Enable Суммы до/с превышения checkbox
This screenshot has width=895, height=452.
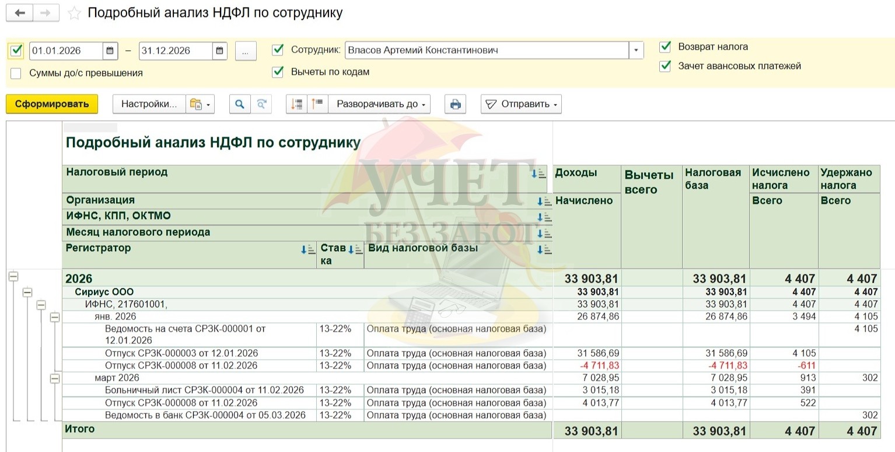[16, 74]
